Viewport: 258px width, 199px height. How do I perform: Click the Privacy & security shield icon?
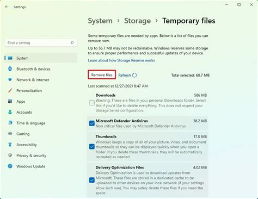click(10, 156)
